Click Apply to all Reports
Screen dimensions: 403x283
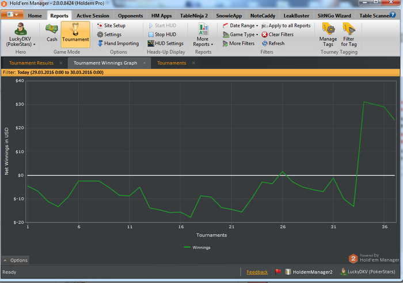pos(286,25)
